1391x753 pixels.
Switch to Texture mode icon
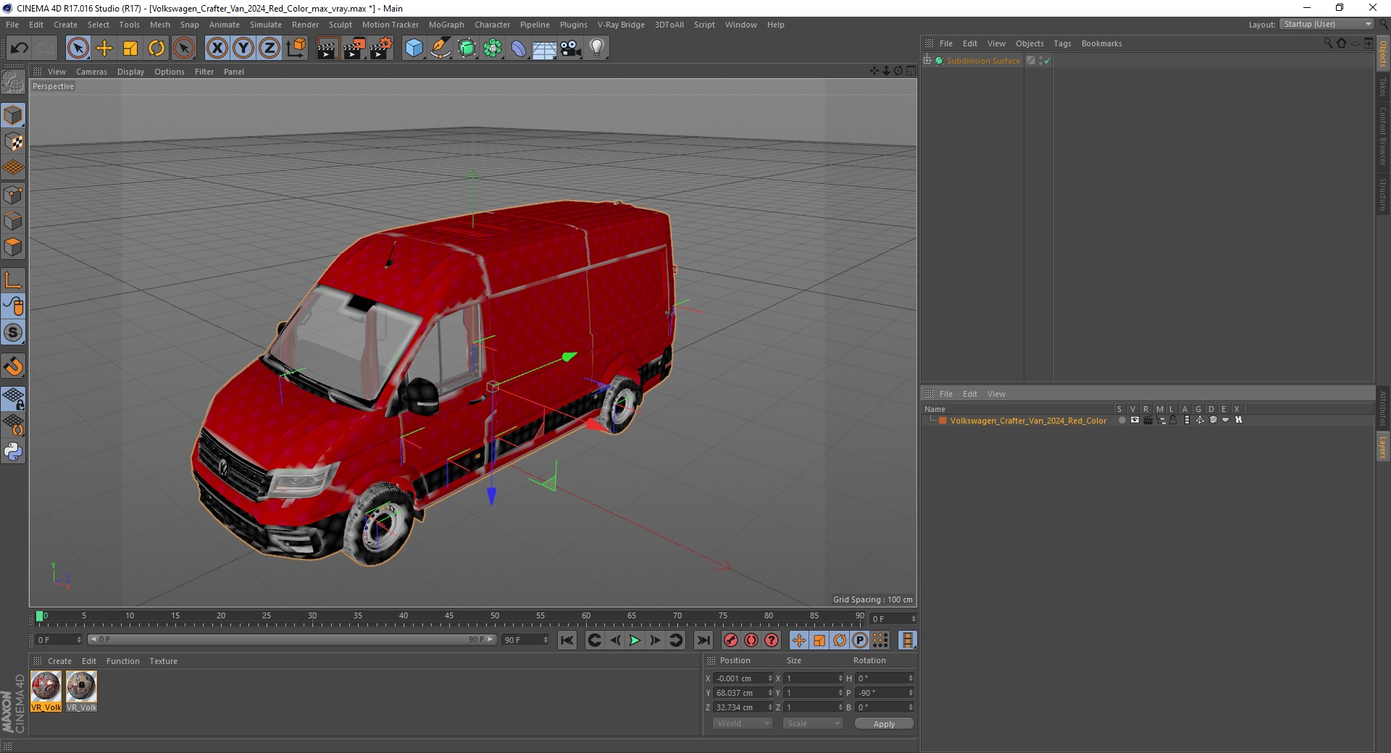click(13, 142)
